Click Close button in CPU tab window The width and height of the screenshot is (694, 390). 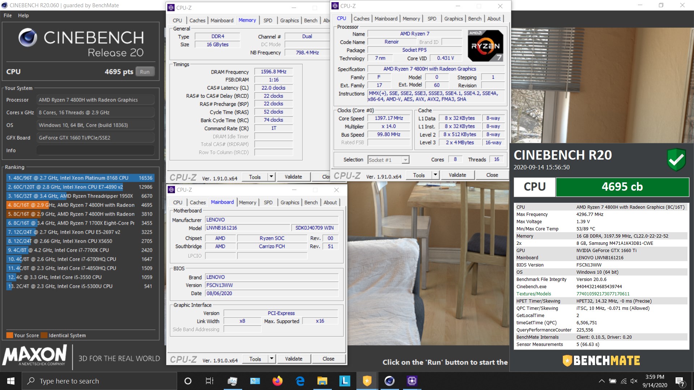[x=492, y=175]
